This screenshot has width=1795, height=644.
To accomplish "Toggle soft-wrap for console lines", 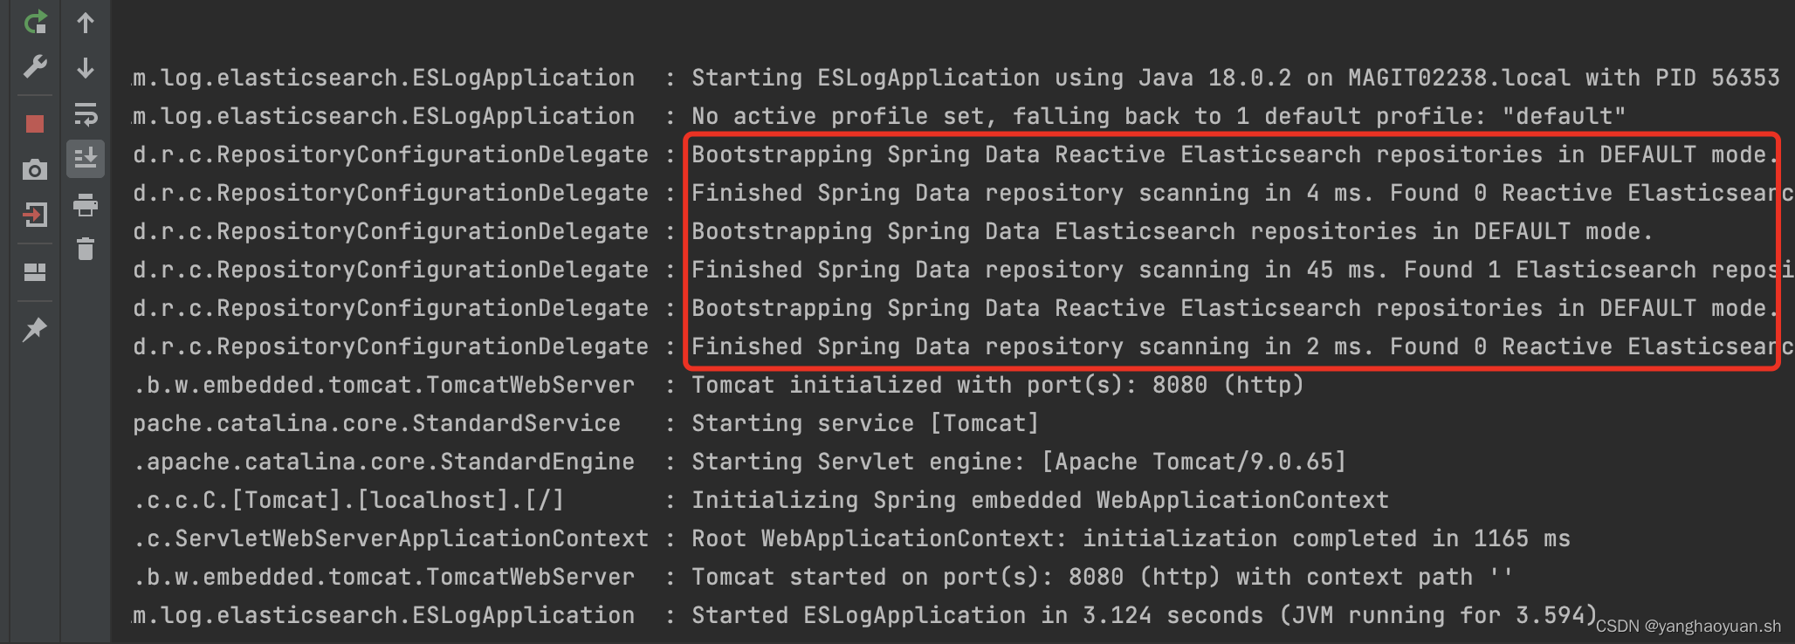I will pos(86,114).
